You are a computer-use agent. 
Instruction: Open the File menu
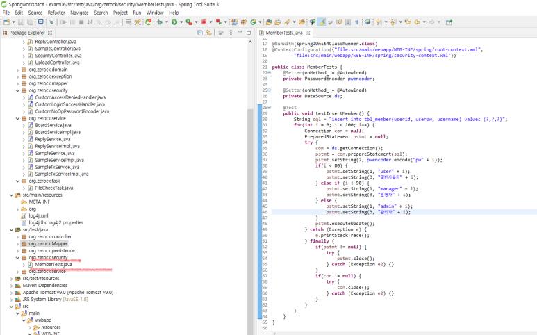(6, 13)
